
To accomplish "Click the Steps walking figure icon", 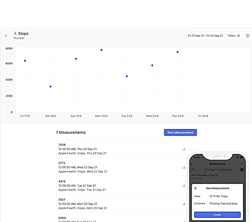I will (x=15, y=33).
